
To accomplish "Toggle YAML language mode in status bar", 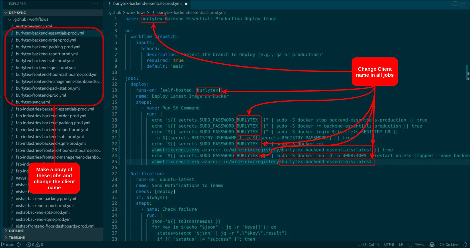I will click(420, 244).
